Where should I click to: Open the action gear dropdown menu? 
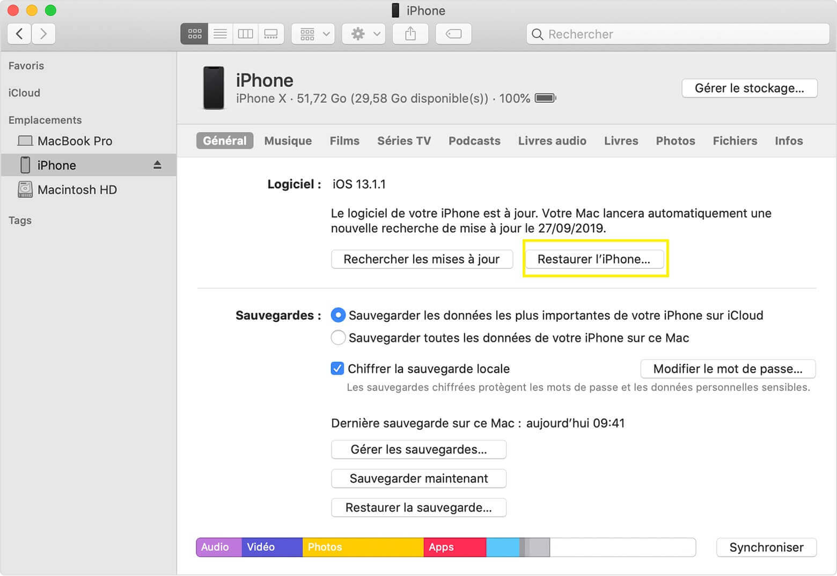(363, 34)
